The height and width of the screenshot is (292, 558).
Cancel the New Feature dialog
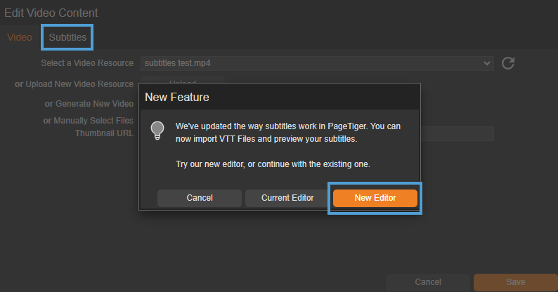coord(200,198)
